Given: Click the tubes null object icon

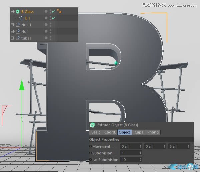Looking at the screenshot, I should pyautogui.click(x=18, y=38).
